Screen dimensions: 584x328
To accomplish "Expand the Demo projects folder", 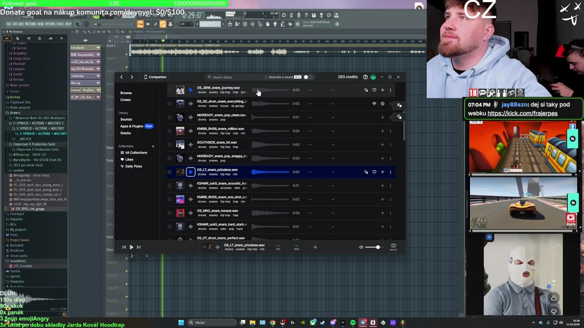I will tap(20, 108).
